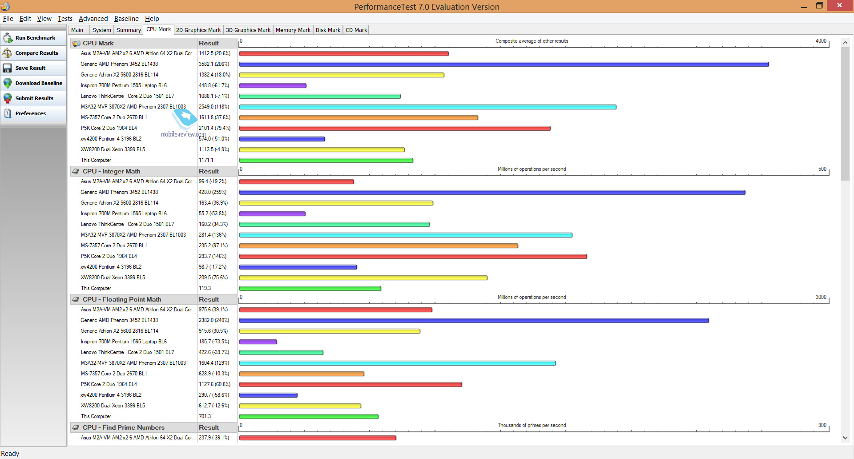The image size is (854, 459).
Task: Click the CPU Mark section header icon
Action: coord(76,43)
